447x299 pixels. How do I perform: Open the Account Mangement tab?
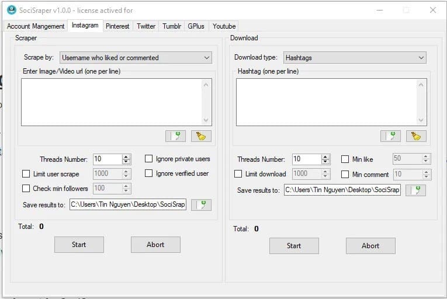point(36,26)
